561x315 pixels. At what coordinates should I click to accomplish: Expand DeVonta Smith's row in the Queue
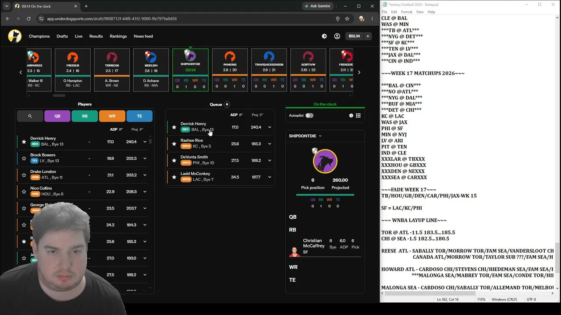(x=270, y=161)
